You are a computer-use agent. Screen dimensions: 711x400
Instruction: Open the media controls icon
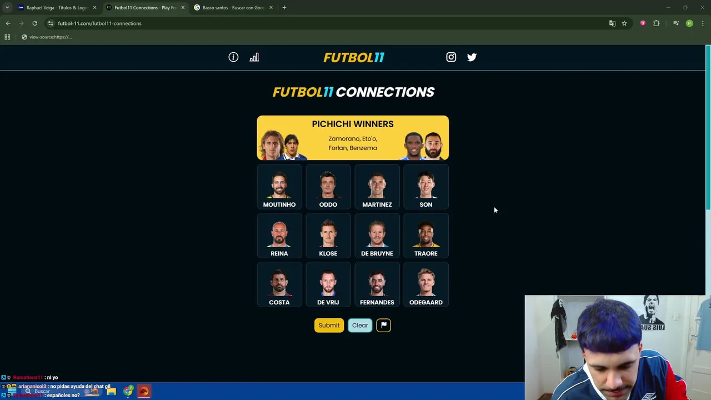tap(676, 23)
